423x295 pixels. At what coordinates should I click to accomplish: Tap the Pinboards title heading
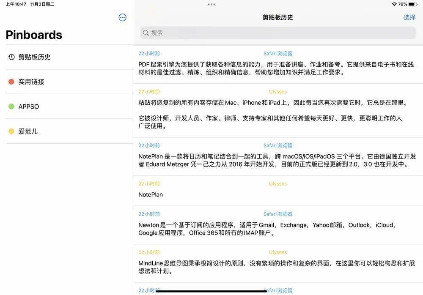coord(33,35)
